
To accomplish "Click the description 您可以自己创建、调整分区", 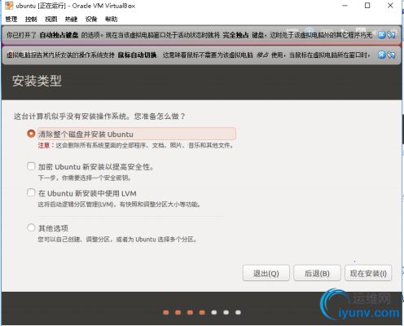I will pos(117,240).
